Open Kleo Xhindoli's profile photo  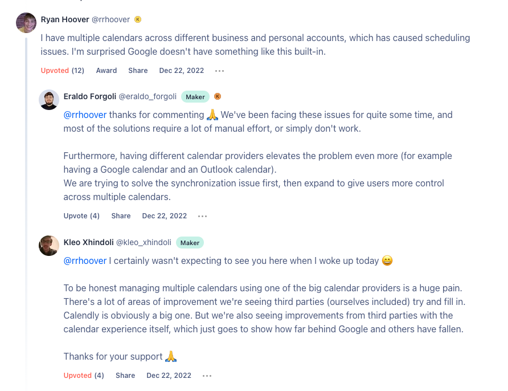click(49, 246)
